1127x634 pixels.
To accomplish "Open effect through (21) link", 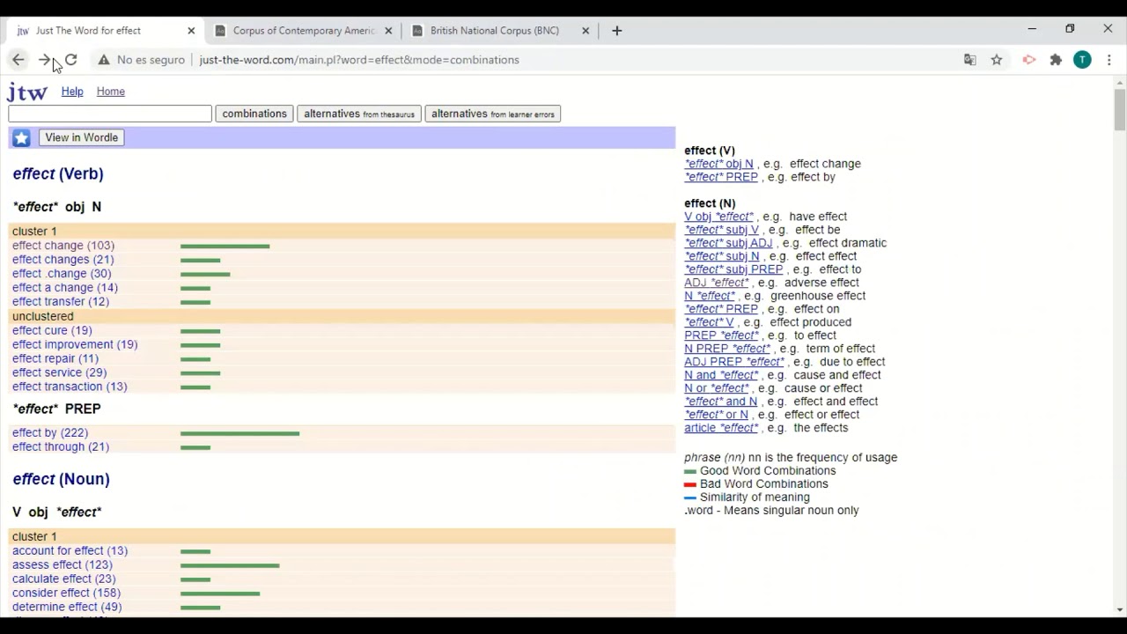I will 61,447.
